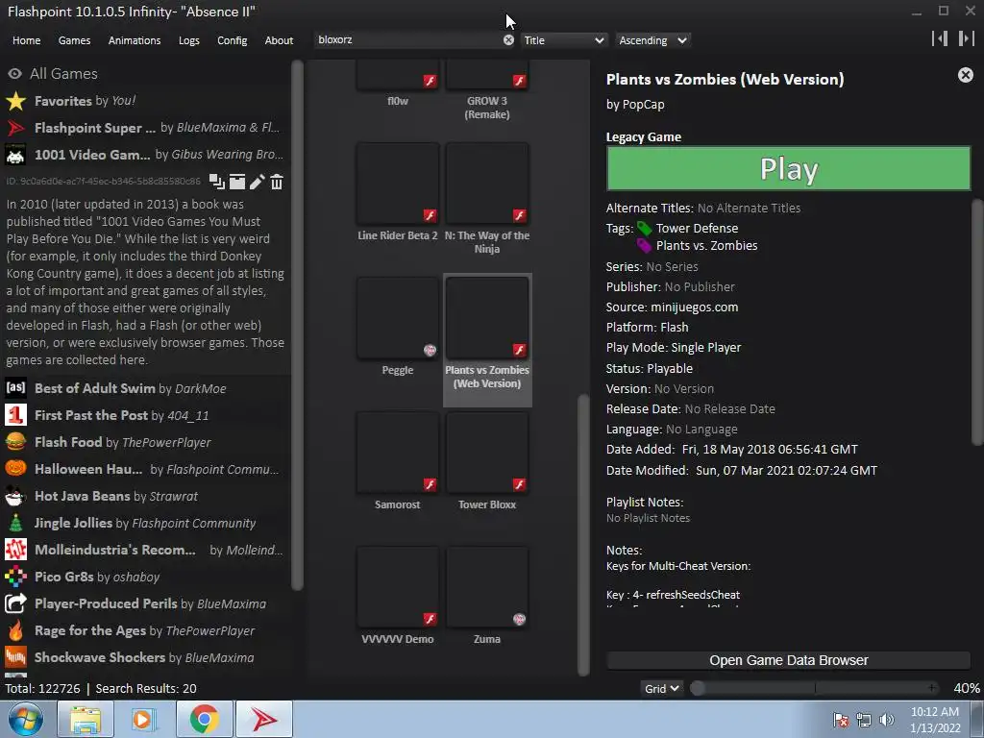
Task: Select the Zuma game thumbnail
Action: click(487, 587)
